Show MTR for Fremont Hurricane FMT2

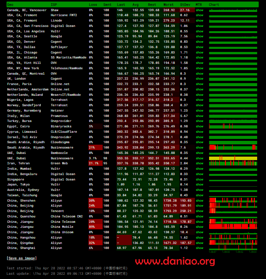click(199, 15)
